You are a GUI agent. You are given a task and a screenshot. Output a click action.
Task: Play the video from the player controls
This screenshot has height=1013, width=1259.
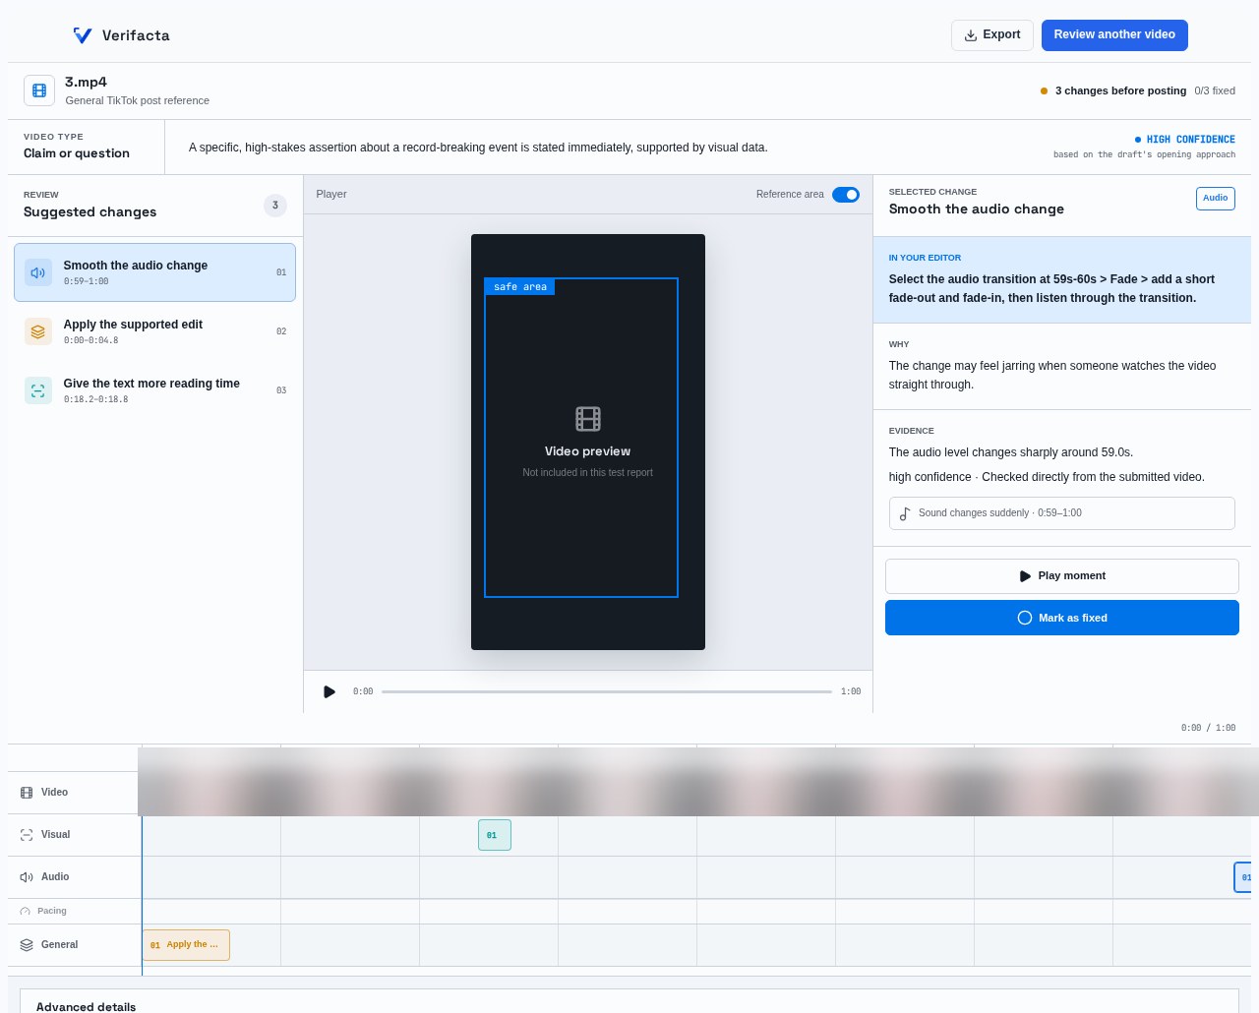330,691
